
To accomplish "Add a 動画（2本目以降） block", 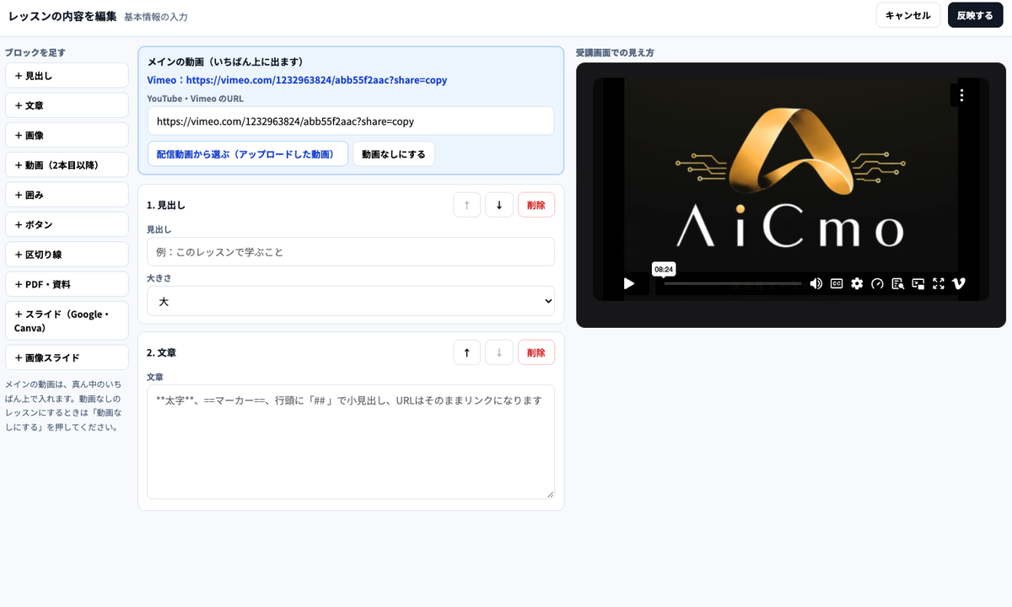I will (67, 165).
